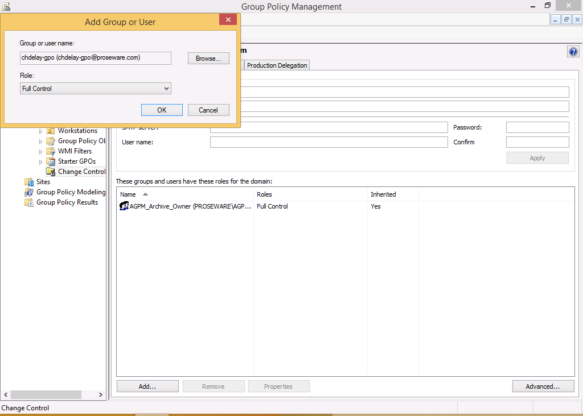The height and width of the screenshot is (416, 583).
Task: Click the blue help question mark icon
Action: [x=573, y=52]
